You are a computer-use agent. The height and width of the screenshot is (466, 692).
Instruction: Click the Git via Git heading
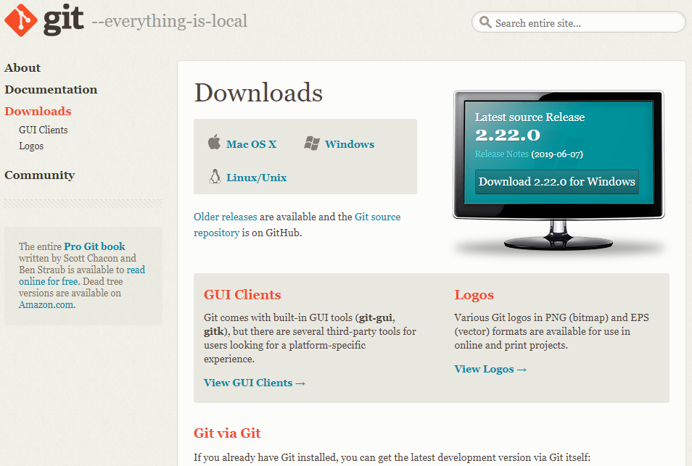pos(227,433)
